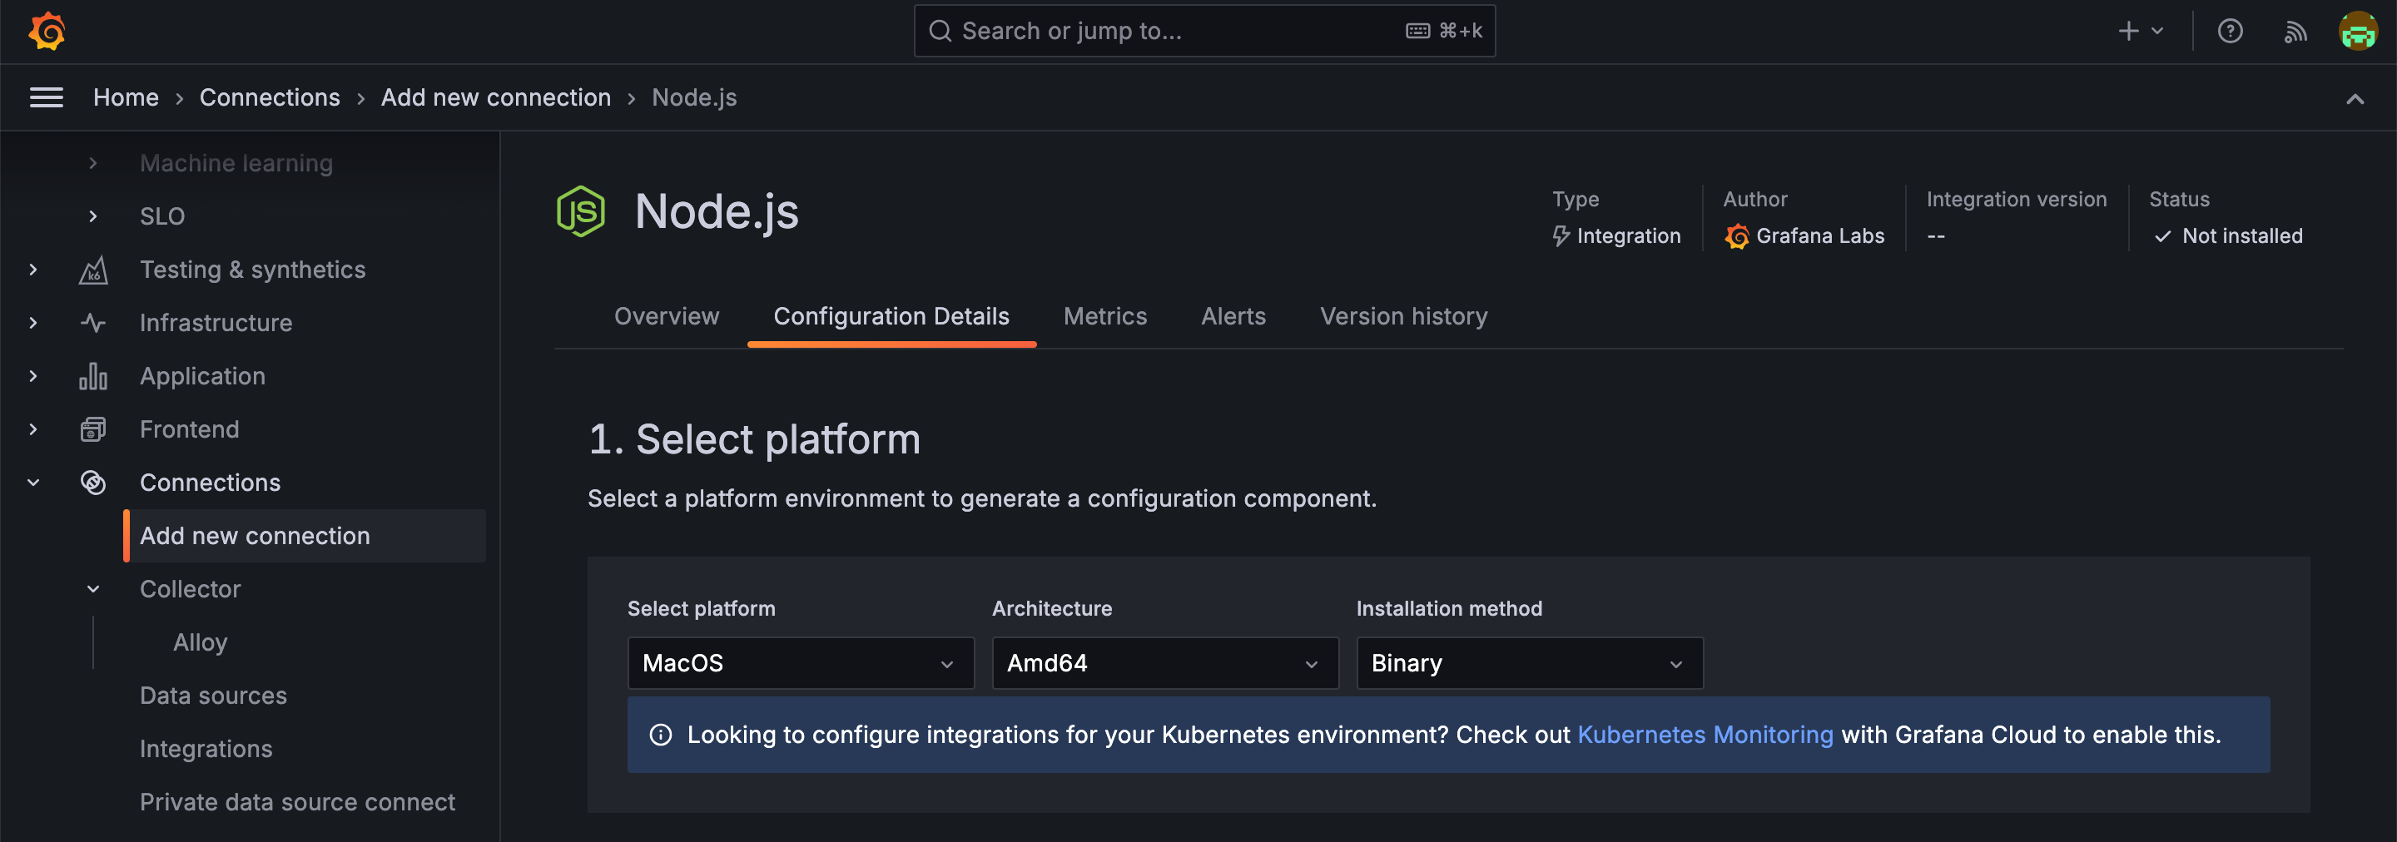Open the Installation method Binary dropdown
This screenshot has width=2397, height=842.
[1530, 662]
